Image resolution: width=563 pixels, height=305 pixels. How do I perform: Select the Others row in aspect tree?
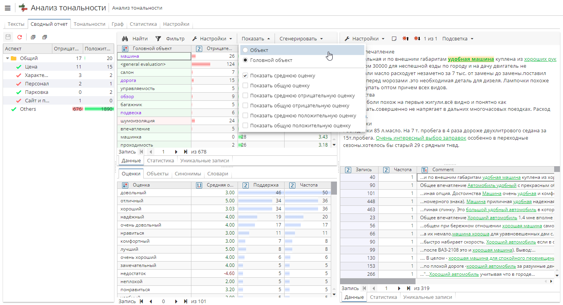pos(59,109)
